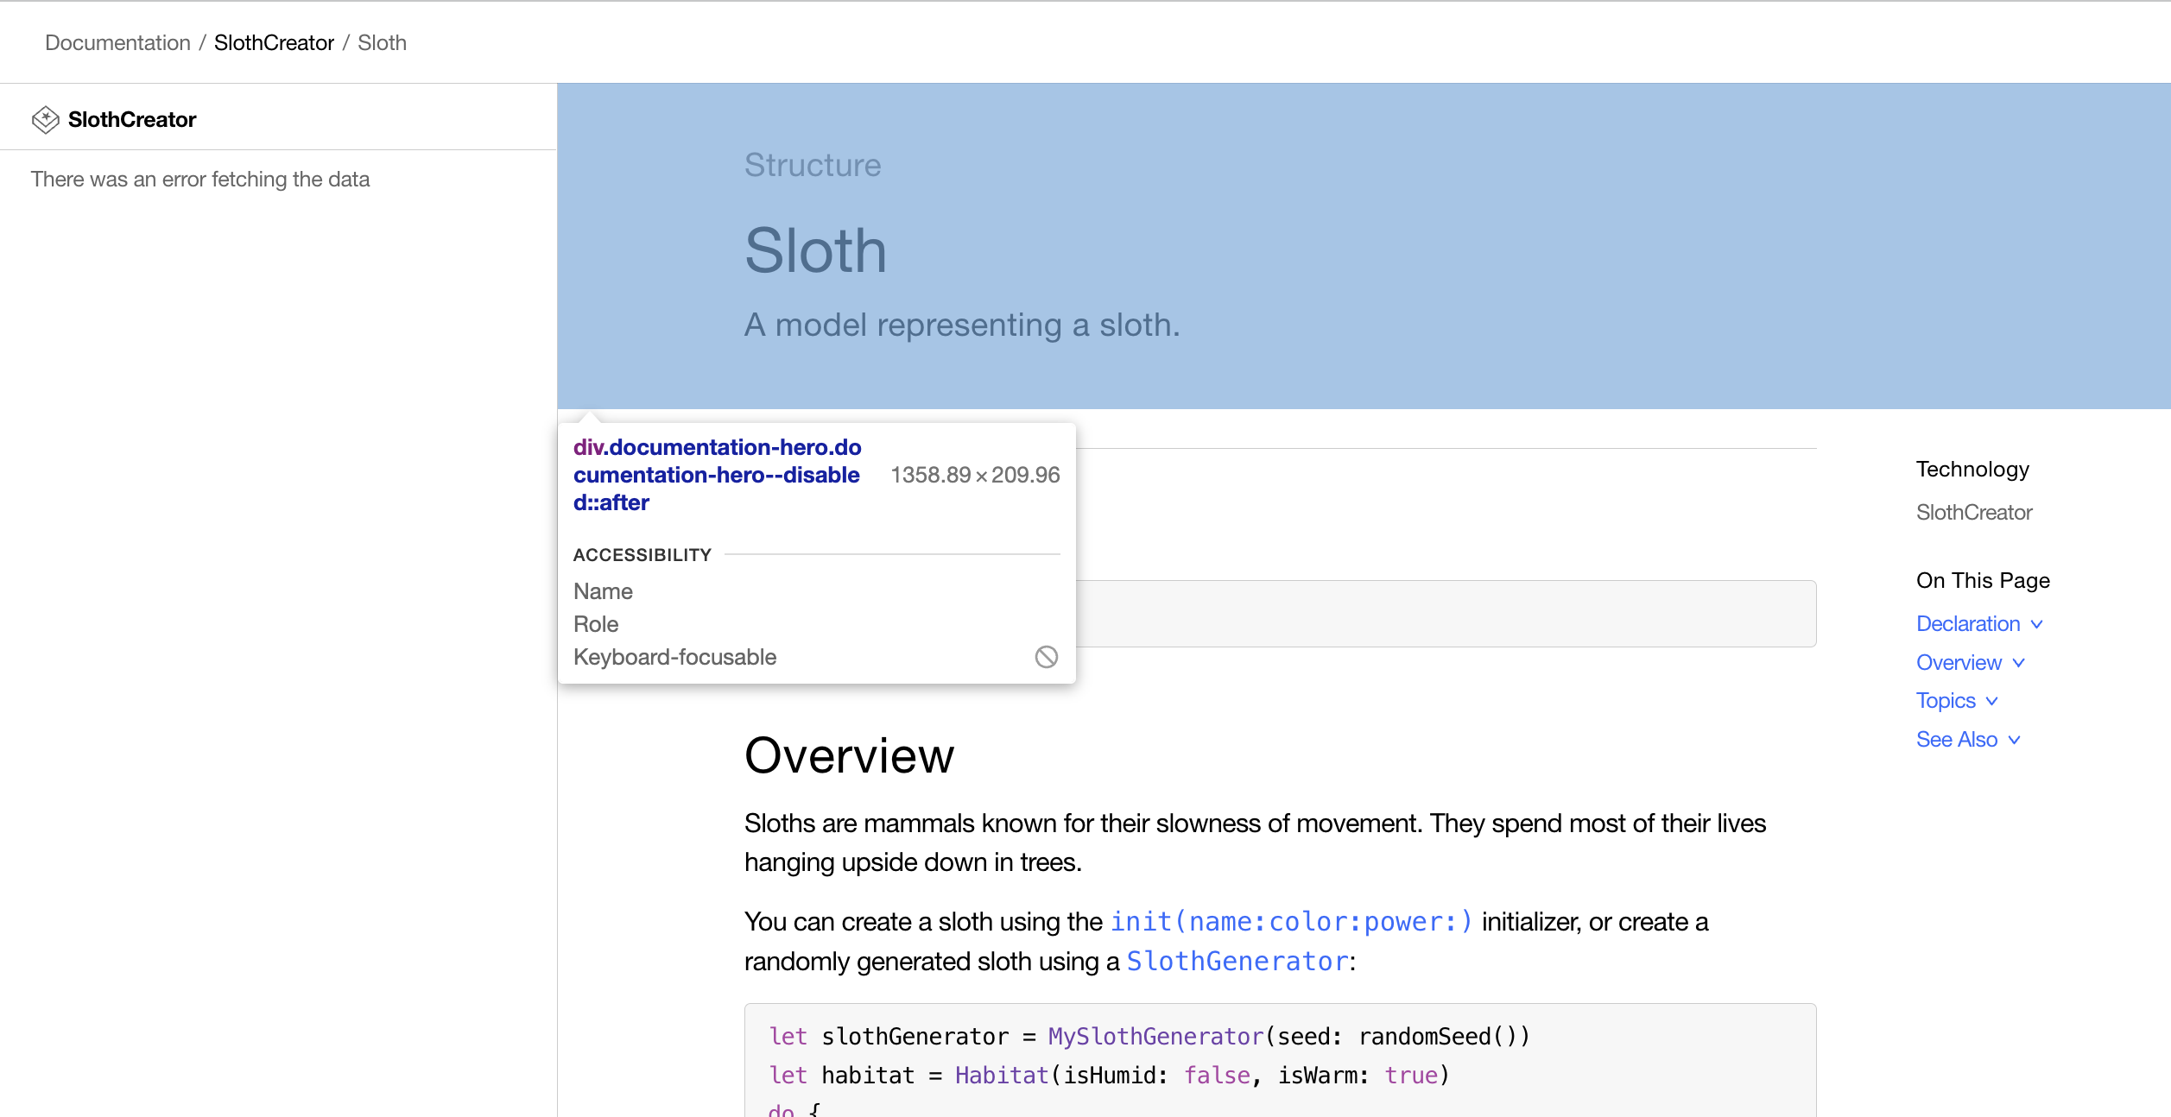Select the Sloth breadcrumb item
The width and height of the screenshot is (2171, 1117).
[382, 43]
